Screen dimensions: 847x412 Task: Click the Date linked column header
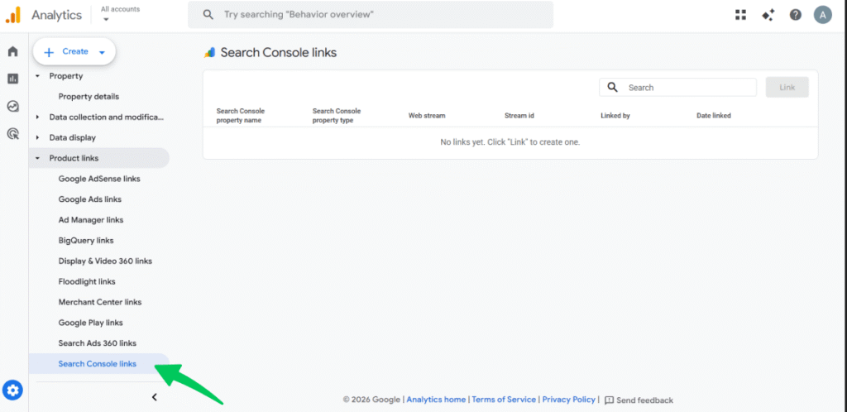pyautogui.click(x=714, y=116)
